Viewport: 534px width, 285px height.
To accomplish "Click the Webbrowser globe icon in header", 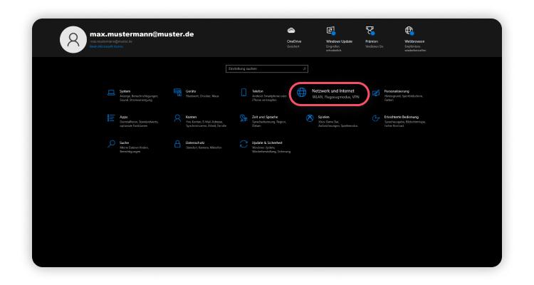I will 409,31.
